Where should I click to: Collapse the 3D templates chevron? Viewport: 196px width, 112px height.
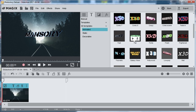(x=106, y=26)
